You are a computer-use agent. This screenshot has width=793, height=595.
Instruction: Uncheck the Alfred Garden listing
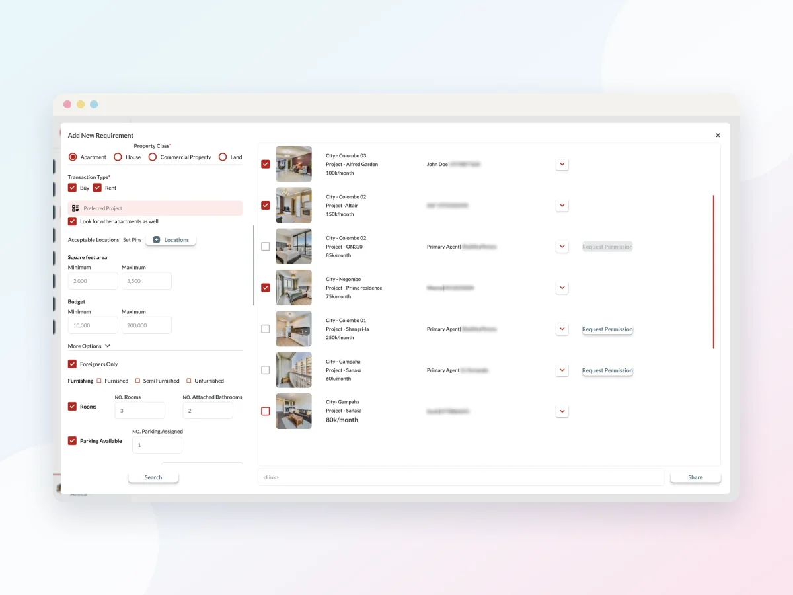tap(266, 164)
